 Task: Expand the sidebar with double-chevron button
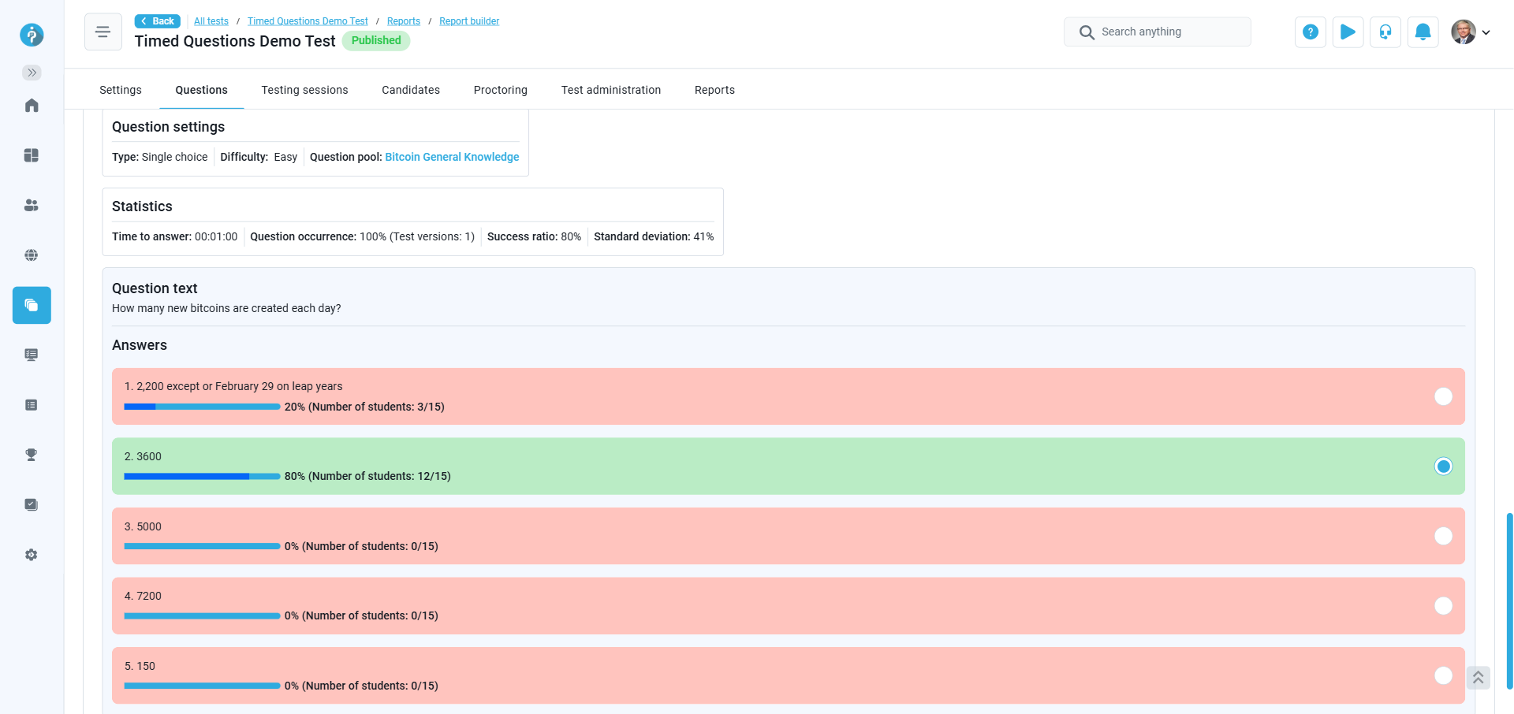[x=32, y=73]
